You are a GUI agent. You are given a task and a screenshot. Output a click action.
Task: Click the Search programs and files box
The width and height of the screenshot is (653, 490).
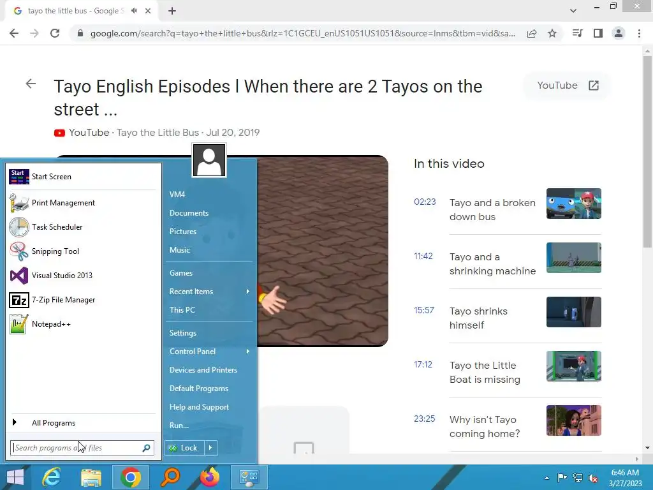82,448
